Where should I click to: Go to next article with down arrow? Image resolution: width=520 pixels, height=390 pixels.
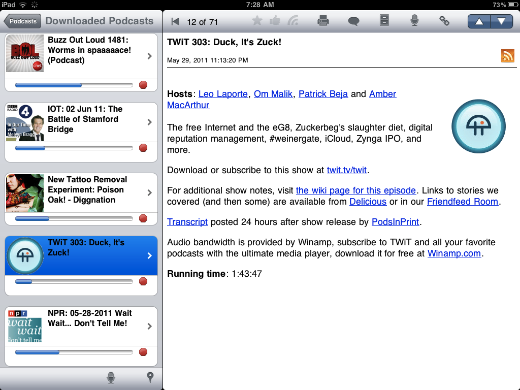click(501, 21)
